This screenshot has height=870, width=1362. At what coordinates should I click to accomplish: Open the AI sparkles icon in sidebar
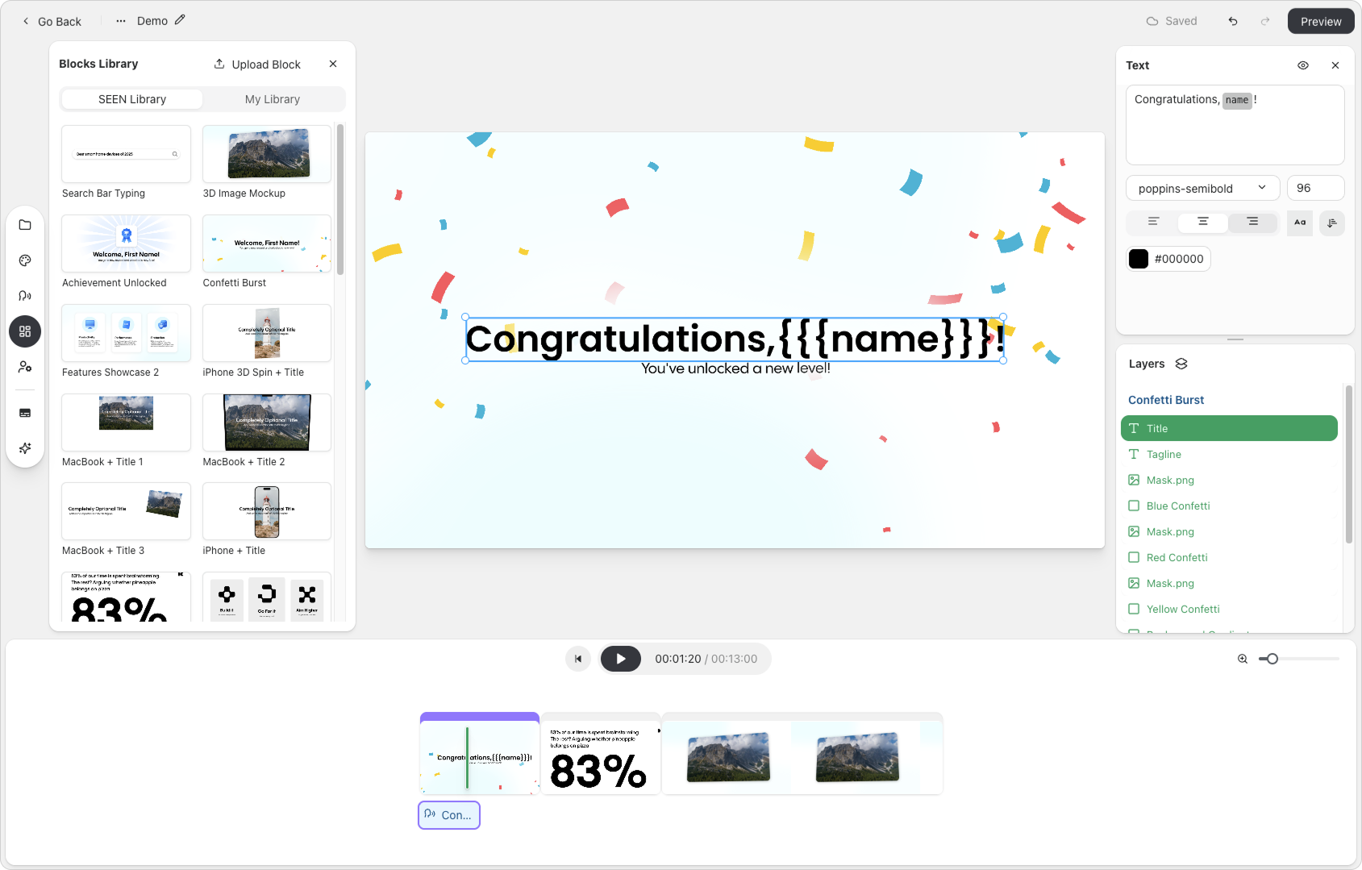pyautogui.click(x=25, y=448)
